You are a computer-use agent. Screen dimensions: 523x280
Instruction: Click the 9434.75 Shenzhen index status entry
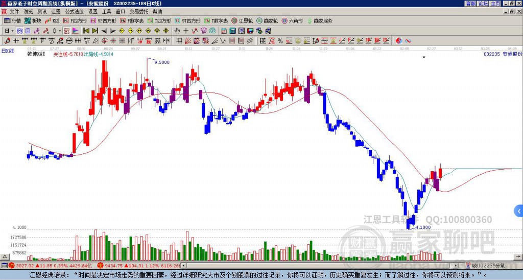pyautogui.click(x=139, y=266)
